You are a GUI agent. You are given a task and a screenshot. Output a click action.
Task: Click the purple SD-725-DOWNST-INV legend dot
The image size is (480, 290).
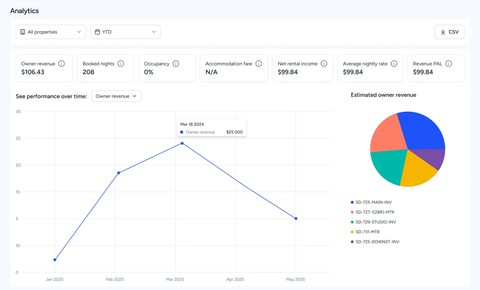tap(352, 242)
